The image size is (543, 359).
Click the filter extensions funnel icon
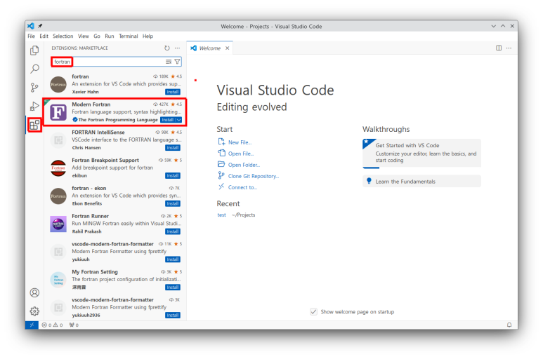point(177,62)
